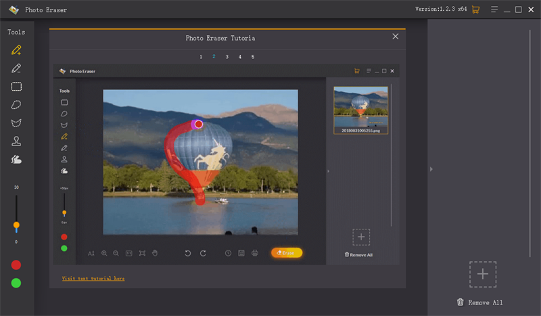This screenshot has width=541, height=316.
Task: Pick the polygonal lasso tool in main Tools
Action: [16, 122]
